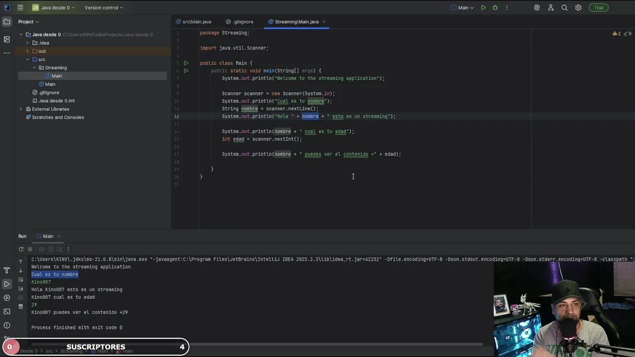
Task: Run class Main from gutter arrow line 5
Action: [186, 63]
